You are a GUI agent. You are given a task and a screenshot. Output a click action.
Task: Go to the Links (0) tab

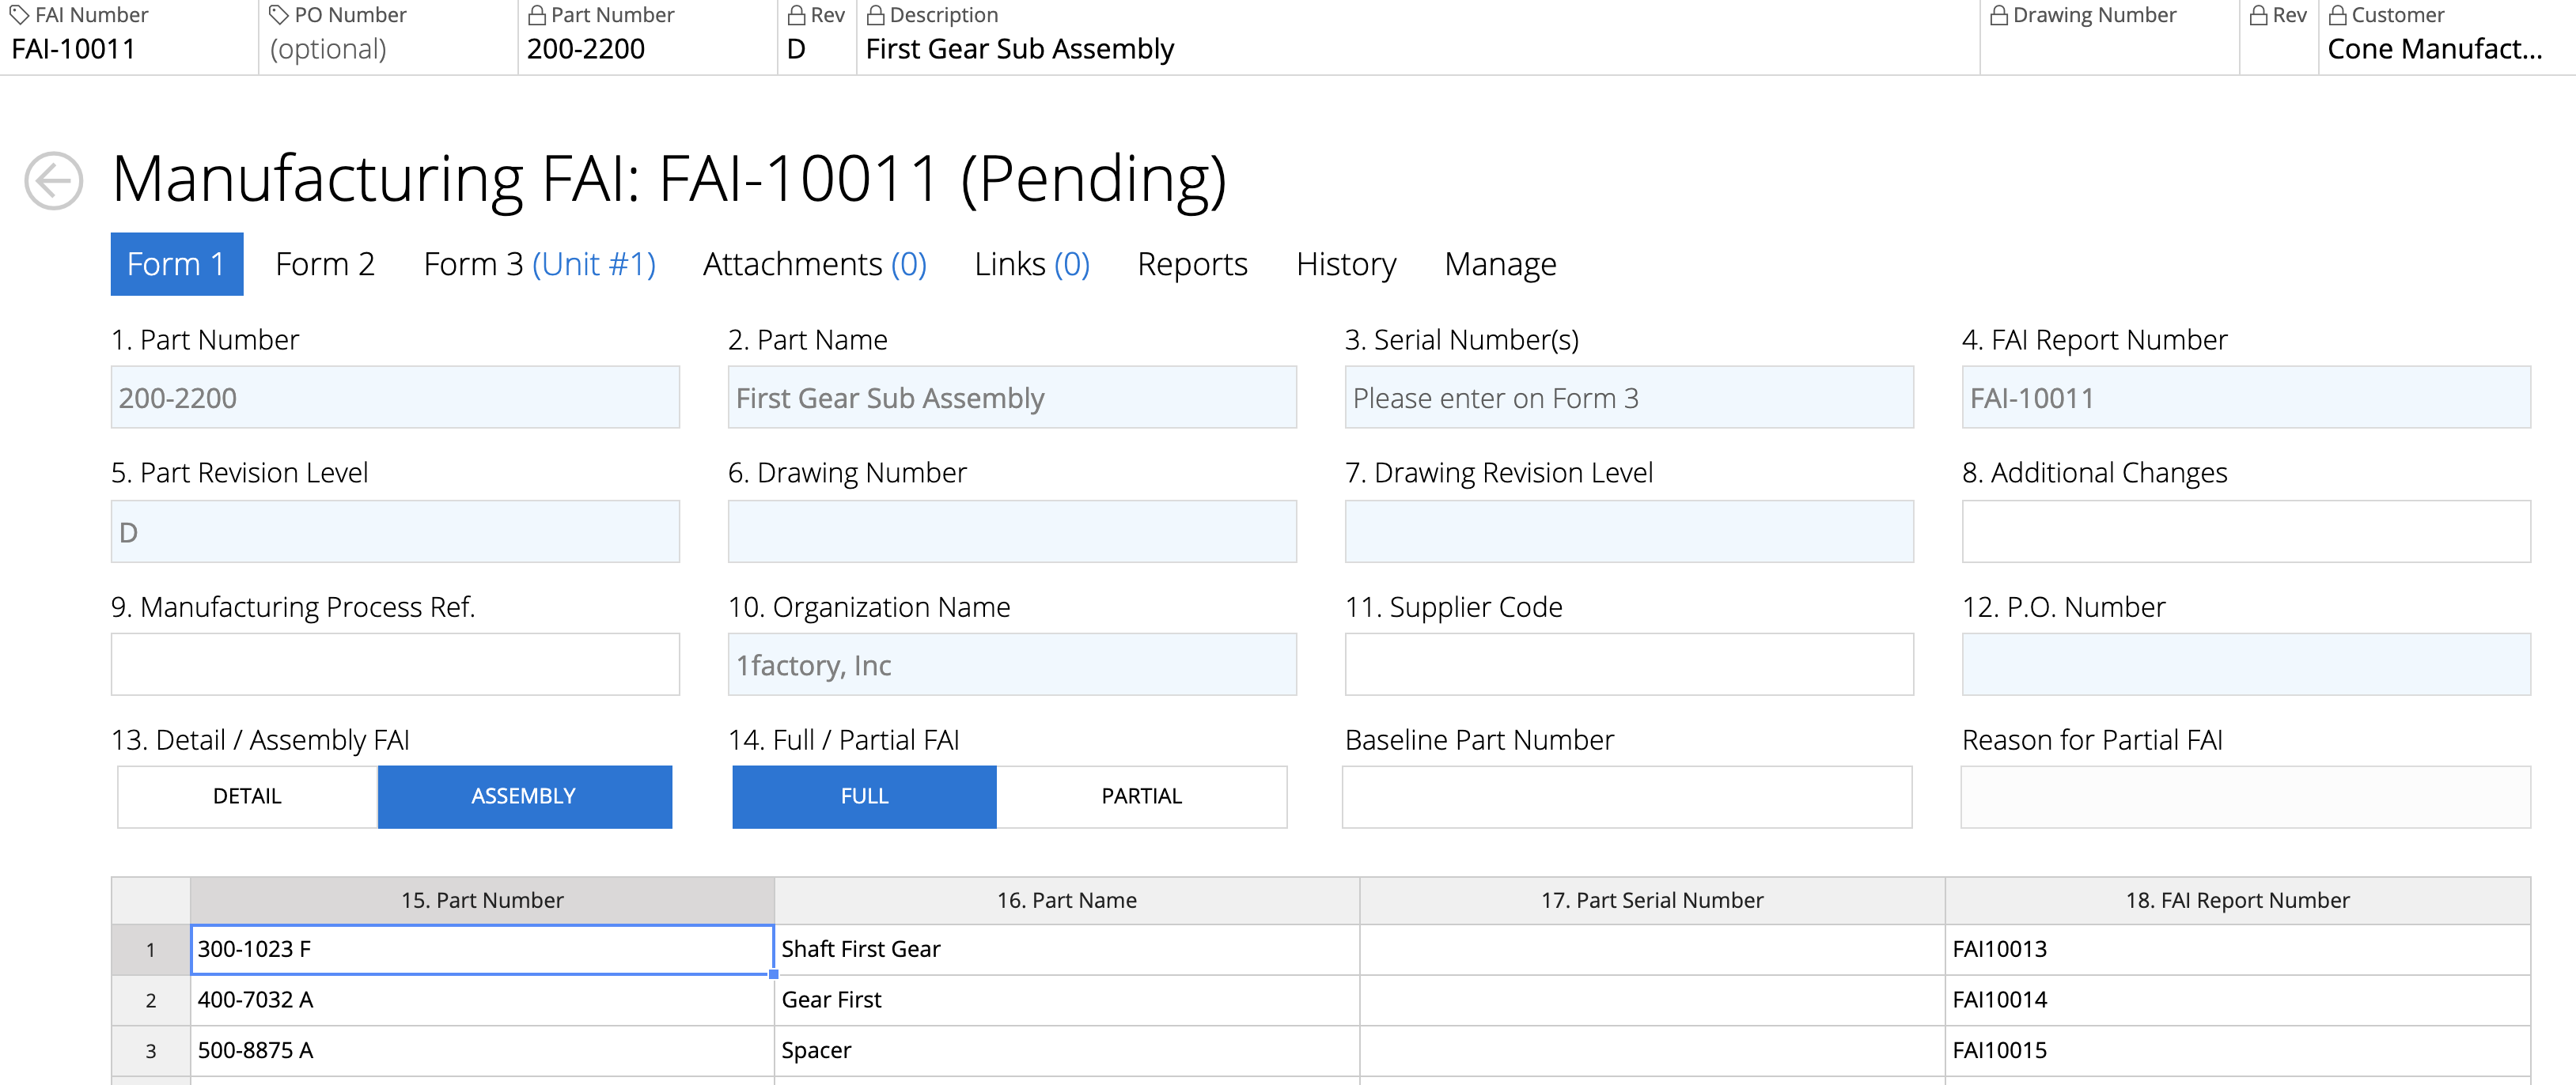1031,264
